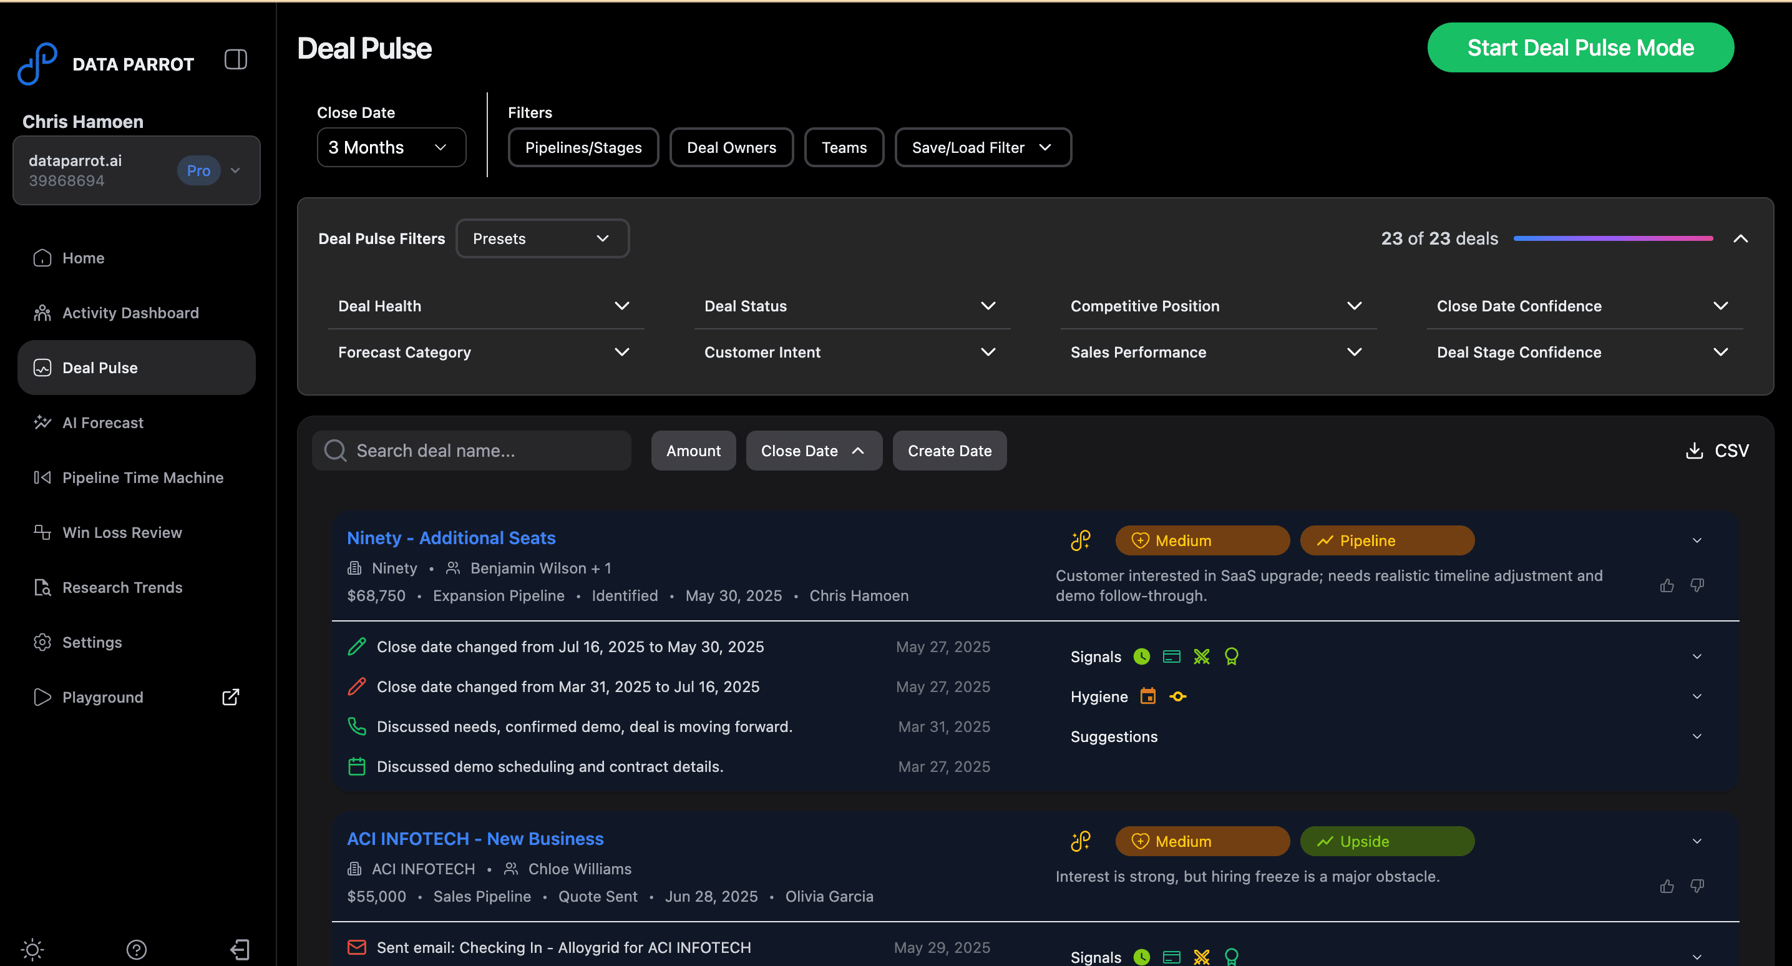Screen dimensions: 1792x966
Task: Expand the Deal Status filter
Action: [x=852, y=306]
